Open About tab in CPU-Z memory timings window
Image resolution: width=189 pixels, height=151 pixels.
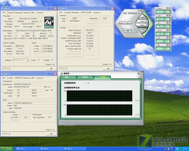(x=97, y=12)
